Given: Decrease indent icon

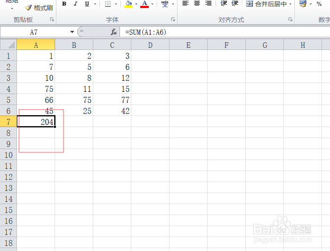Looking at the screenshot, I should [224, 3].
